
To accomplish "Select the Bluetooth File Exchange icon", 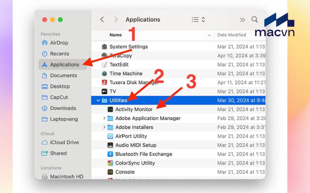I will click(x=110, y=154).
